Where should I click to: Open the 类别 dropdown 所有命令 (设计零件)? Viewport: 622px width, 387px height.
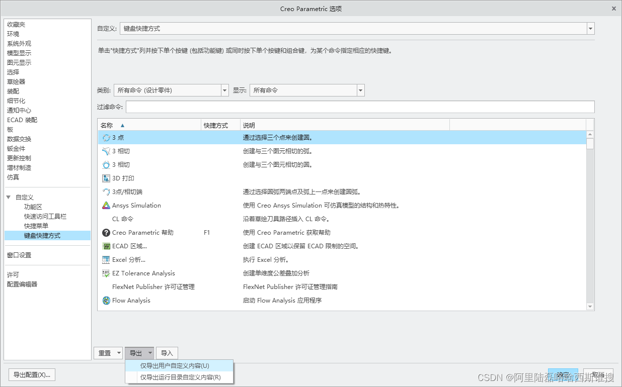pyautogui.click(x=225, y=90)
